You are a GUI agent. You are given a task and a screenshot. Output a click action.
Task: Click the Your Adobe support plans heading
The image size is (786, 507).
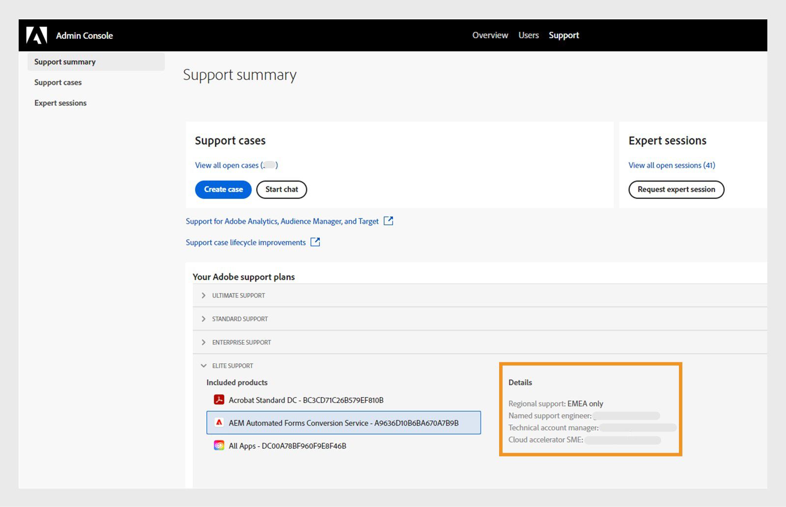pos(244,277)
